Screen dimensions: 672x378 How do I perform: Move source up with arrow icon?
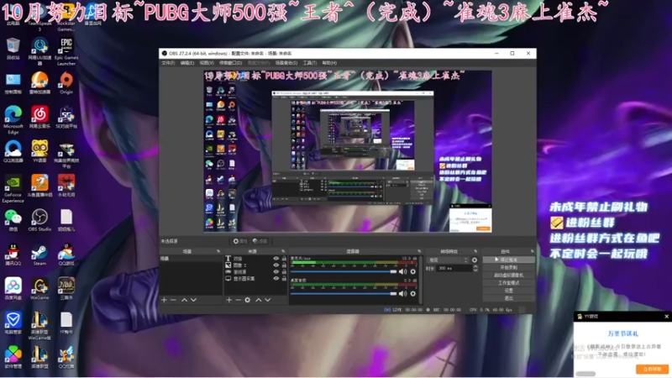point(259,300)
